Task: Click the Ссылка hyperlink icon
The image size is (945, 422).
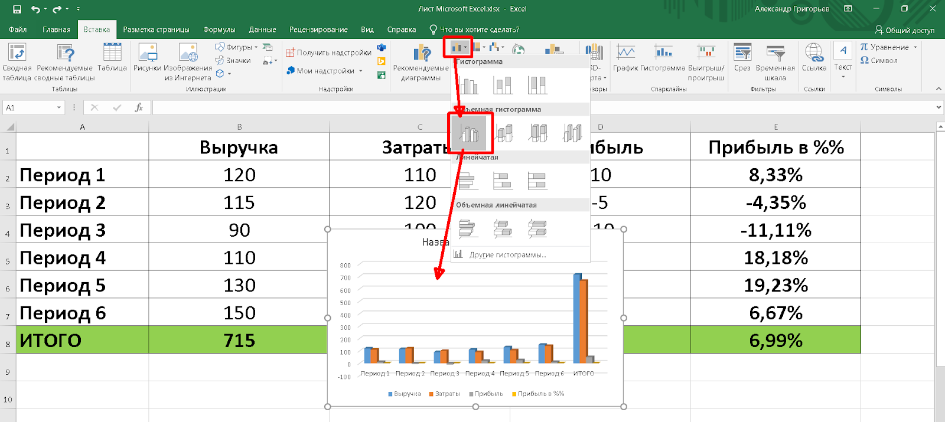Action: (x=814, y=58)
